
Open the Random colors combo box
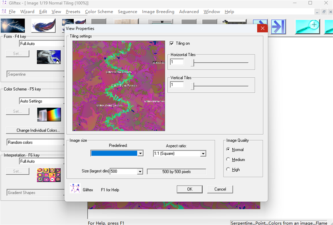coord(35,142)
